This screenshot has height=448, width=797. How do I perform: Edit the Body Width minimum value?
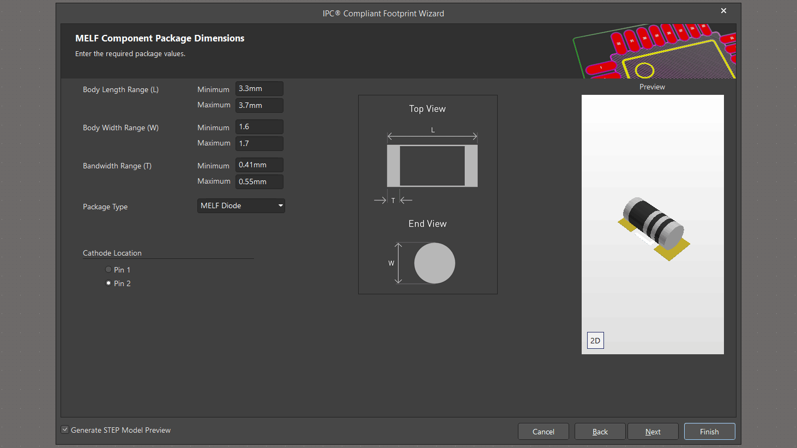pyautogui.click(x=259, y=127)
